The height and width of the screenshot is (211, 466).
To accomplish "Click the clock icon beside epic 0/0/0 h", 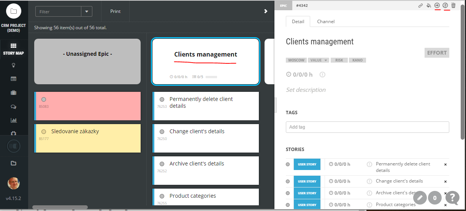I will [288, 74].
